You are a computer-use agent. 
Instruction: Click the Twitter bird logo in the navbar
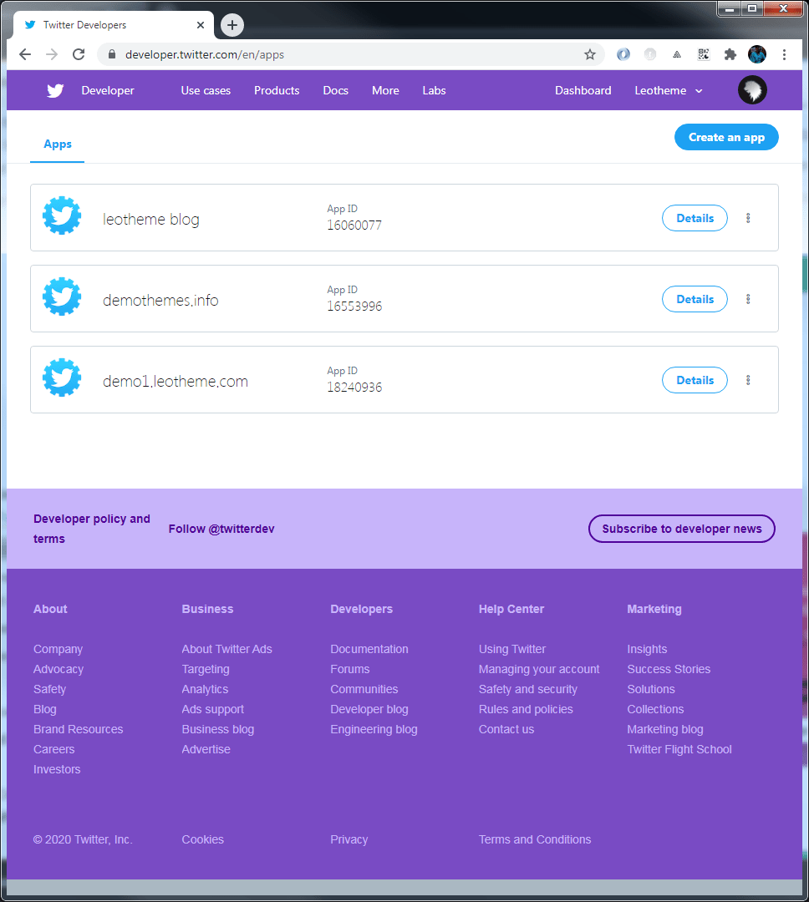(x=54, y=90)
